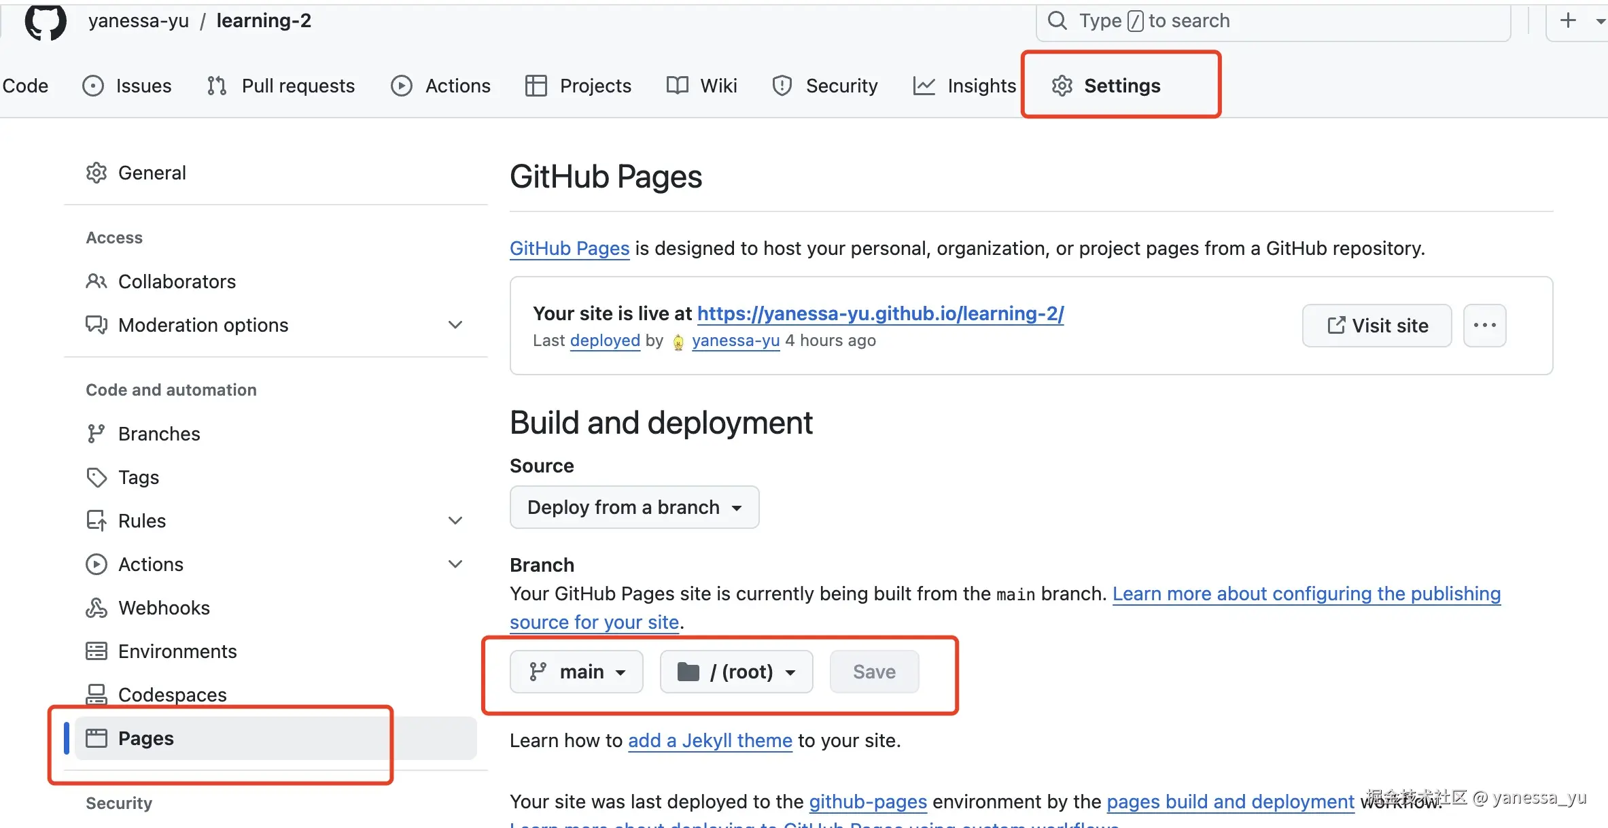Click the GitHub logo icon
Screen dimensions: 1608x828
pyautogui.click(x=46, y=22)
